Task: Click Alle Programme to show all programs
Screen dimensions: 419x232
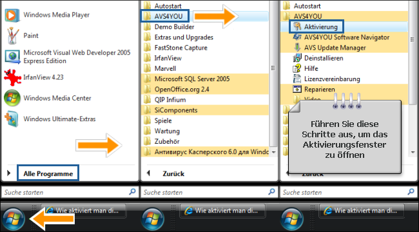Action: tap(48, 173)
